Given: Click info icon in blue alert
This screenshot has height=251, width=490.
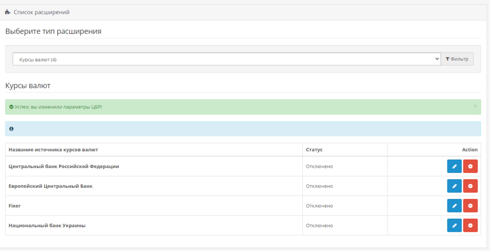Looking at the screenshot, I should [x=11, y=129].
